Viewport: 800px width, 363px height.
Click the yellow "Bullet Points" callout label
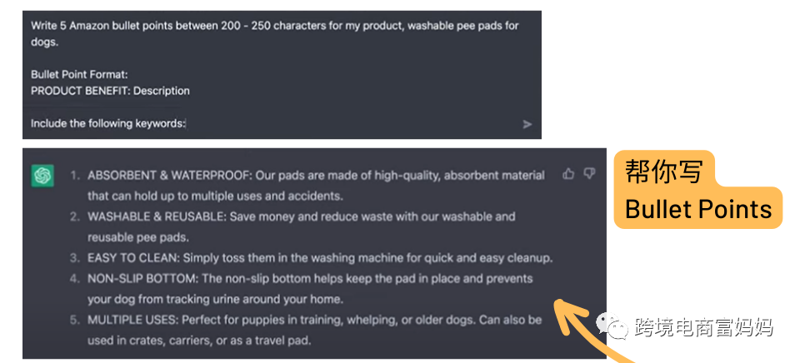tap(698, 209)
